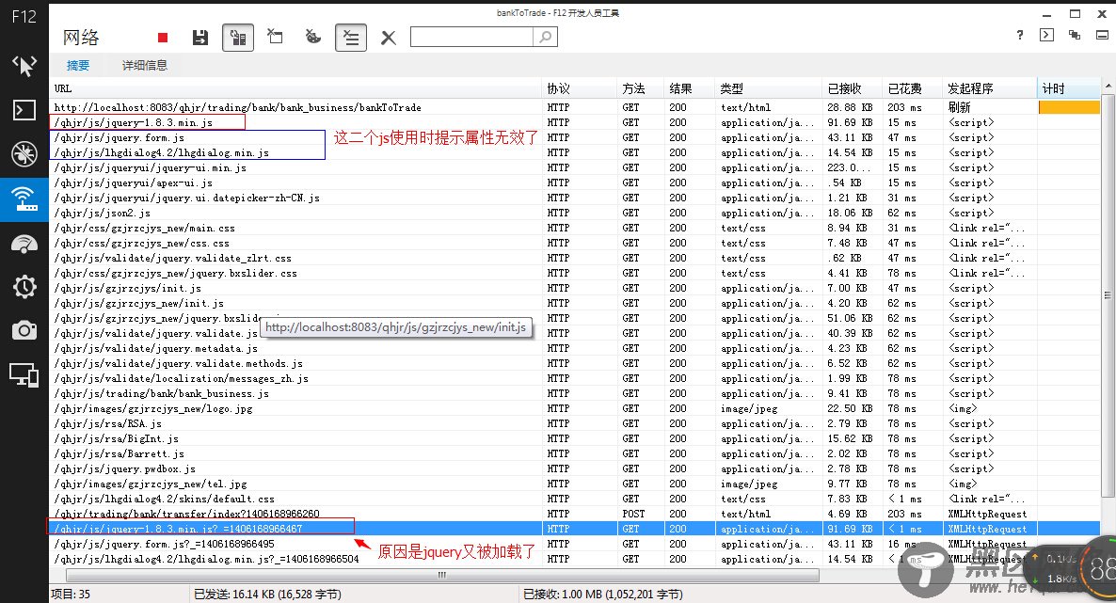The height and width of the screenshot is (603, 1116).
Task: Open the Debugger tool (bug icon)
Action: [24, 153]
